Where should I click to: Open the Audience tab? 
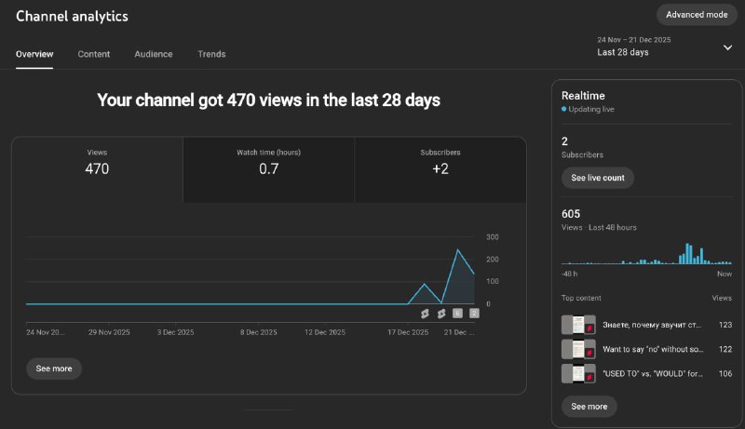[x=154, y=54]
